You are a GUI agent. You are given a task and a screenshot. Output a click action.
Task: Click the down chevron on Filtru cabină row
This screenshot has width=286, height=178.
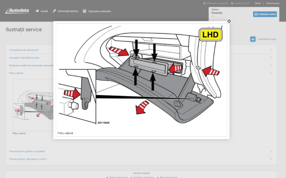271,73
